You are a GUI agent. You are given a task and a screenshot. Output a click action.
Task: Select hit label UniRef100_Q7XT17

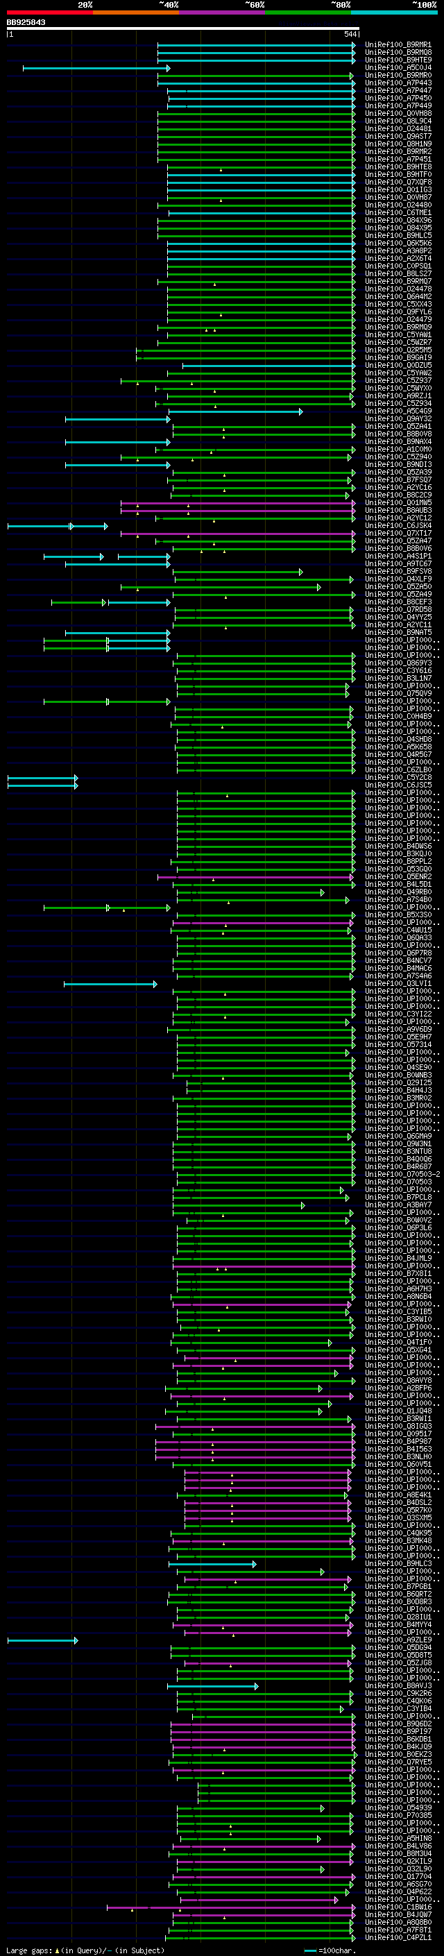(398, 533)
